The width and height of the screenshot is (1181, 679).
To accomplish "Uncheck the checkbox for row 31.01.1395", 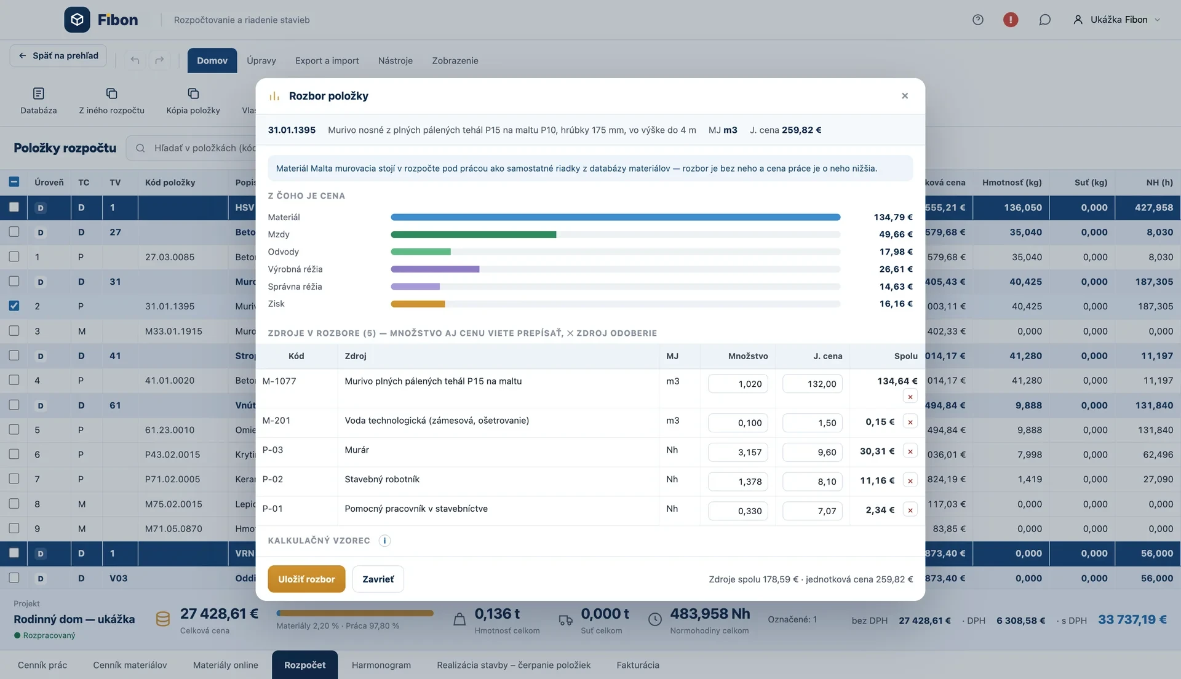I will coord(14,306).
